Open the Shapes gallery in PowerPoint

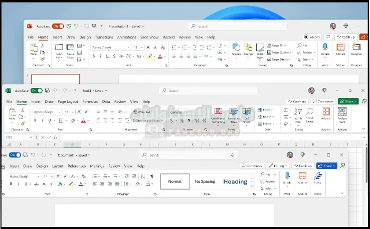tap(236, 48)
